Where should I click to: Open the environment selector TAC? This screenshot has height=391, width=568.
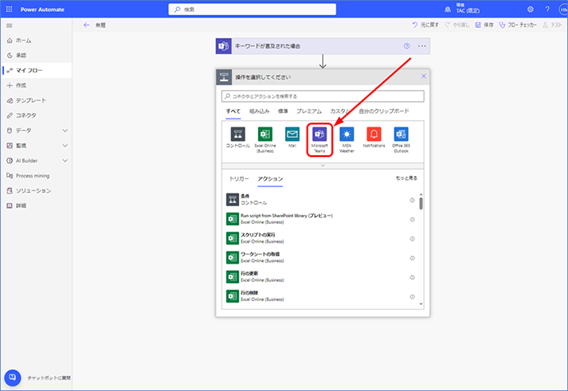pyautogui.click(x=463, y=8)
